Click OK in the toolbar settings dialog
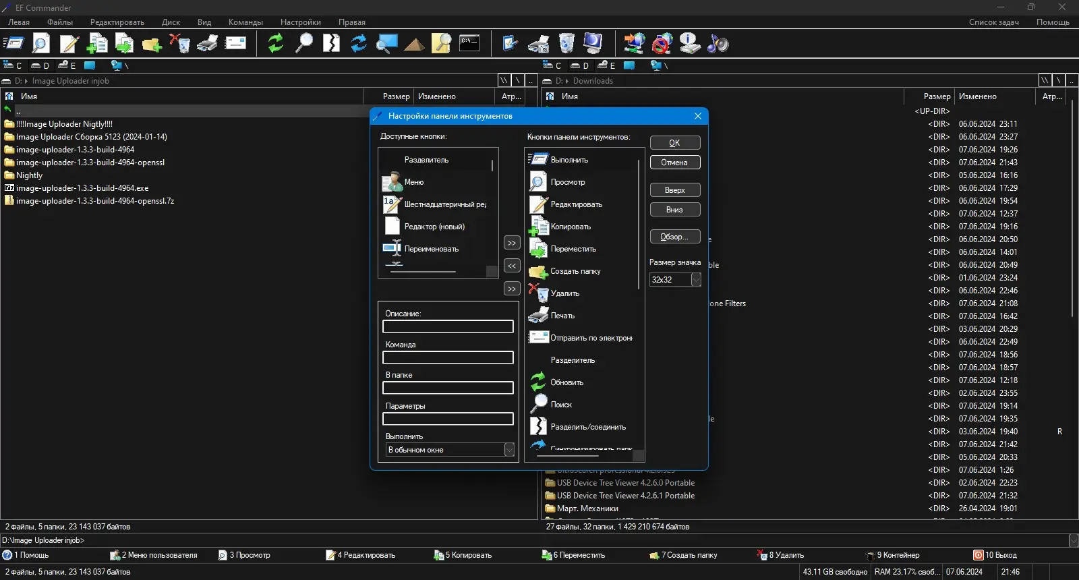The image size is (1079, 580). pyautogui.click(x=675, y=143)
